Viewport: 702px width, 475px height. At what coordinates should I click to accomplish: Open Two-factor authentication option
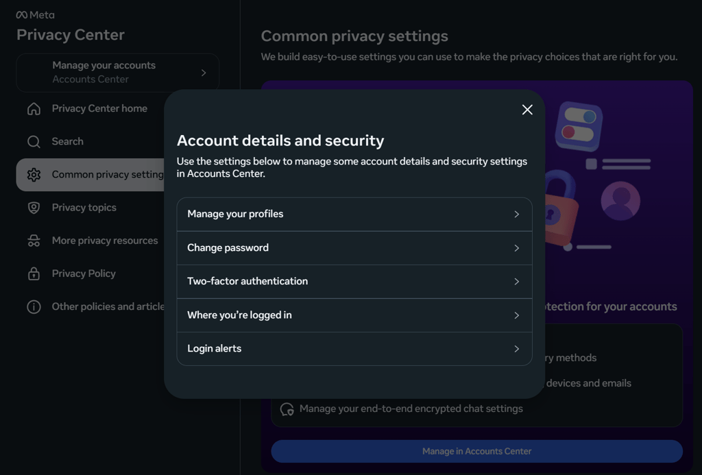pos(354,282)
